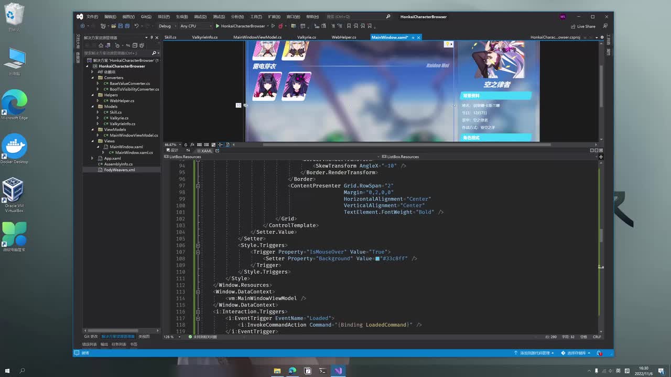Toggle the snap grid icon in designer bar
Screen dimensions: 671x377
[199, 145]
